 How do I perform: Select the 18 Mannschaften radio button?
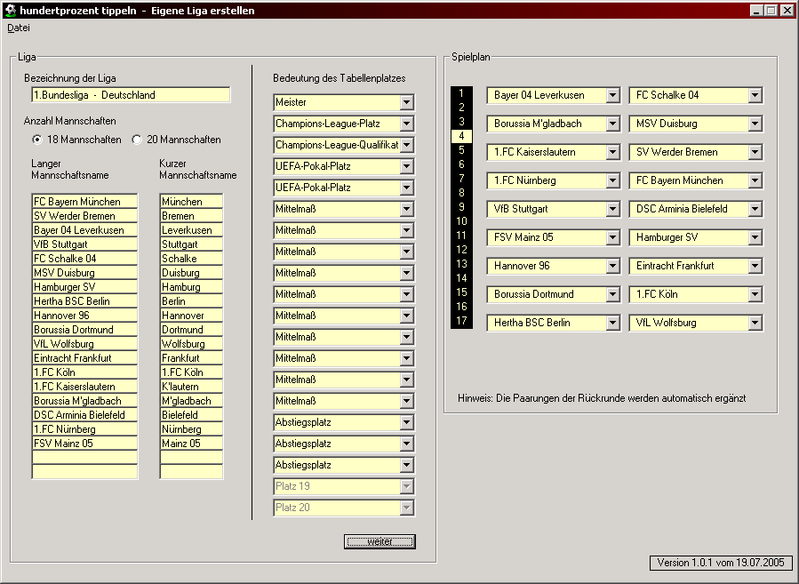(x=37, y=140)
